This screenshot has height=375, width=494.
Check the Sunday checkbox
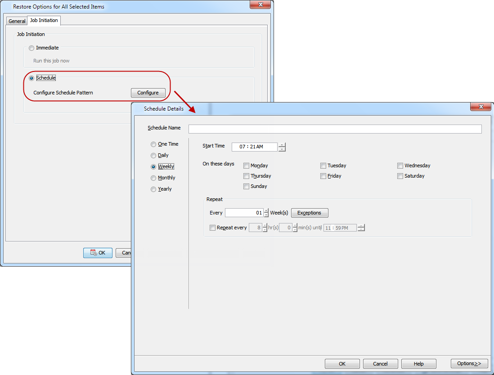(246, 186)
